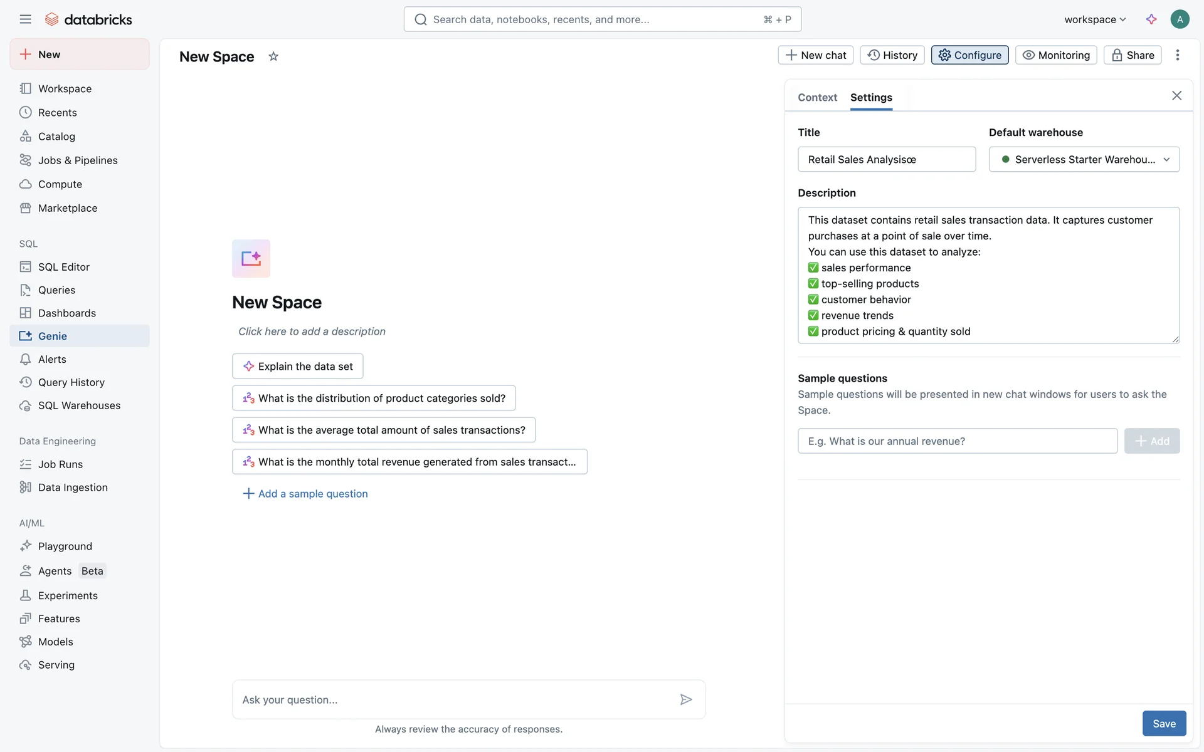
Task: Toggle the Configure panel button
Action: (969, 55)
